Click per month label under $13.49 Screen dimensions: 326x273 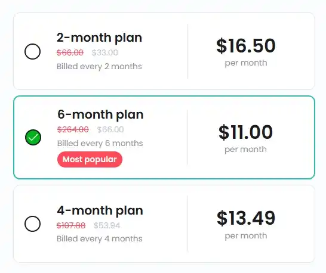246,236
